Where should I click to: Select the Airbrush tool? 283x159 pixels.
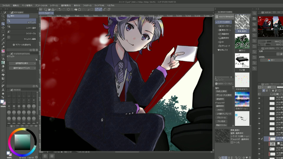pos(3,59)
